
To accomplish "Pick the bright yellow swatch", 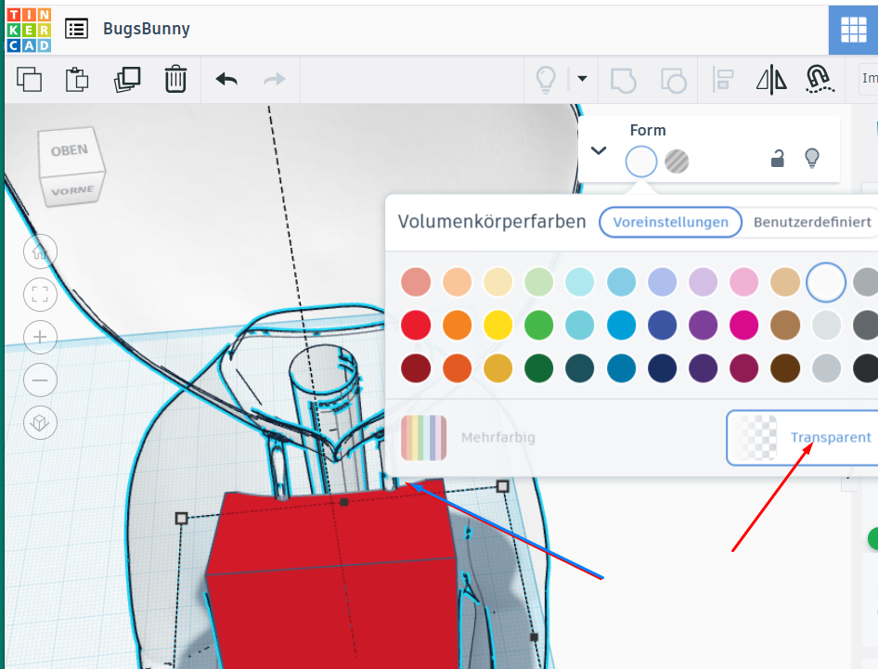I will [x=497, y=326].
